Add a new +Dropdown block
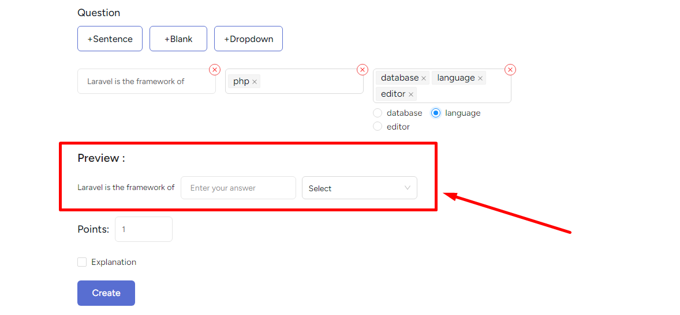 pyautogui.click(x=248, y=39)
